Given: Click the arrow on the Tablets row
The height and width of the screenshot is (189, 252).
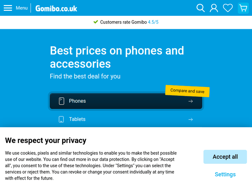Looking at the screenshot, I should (191, 120).
